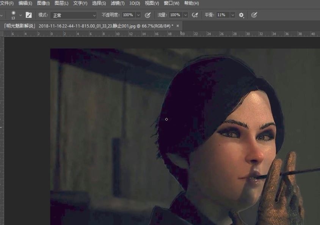Click the 不透明度 value field showing 100%
320x225 pixels.
click(129, 15)
